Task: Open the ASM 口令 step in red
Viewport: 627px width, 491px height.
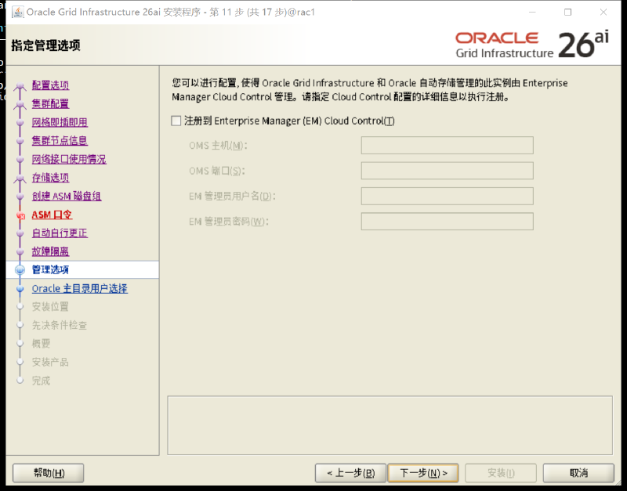Action: coord(52,215)
